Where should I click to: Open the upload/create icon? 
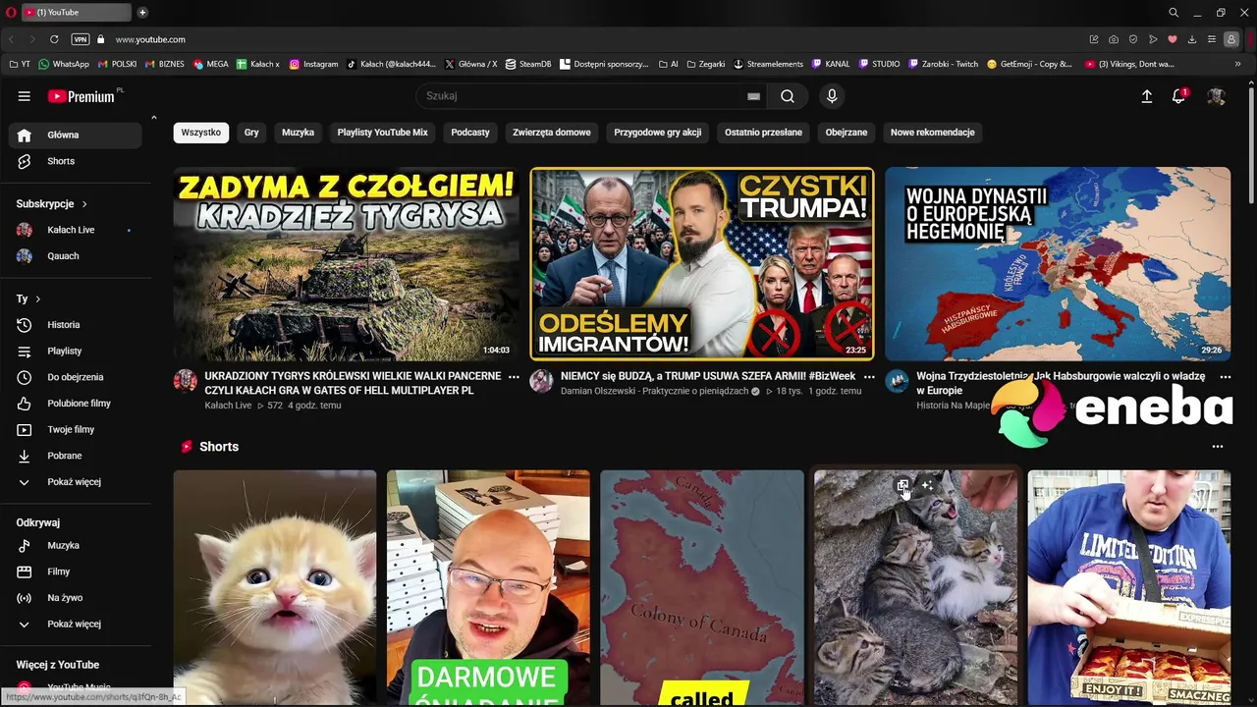[x=1146, y=96]
